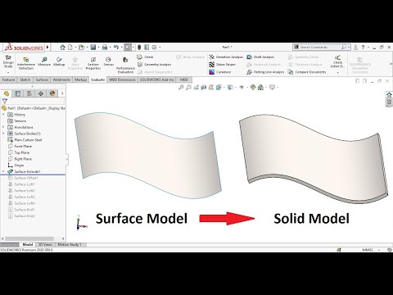Open Draft Analysis
Image resolution: width=393 pixels, height=295 pixels.
tap(260, 57)
